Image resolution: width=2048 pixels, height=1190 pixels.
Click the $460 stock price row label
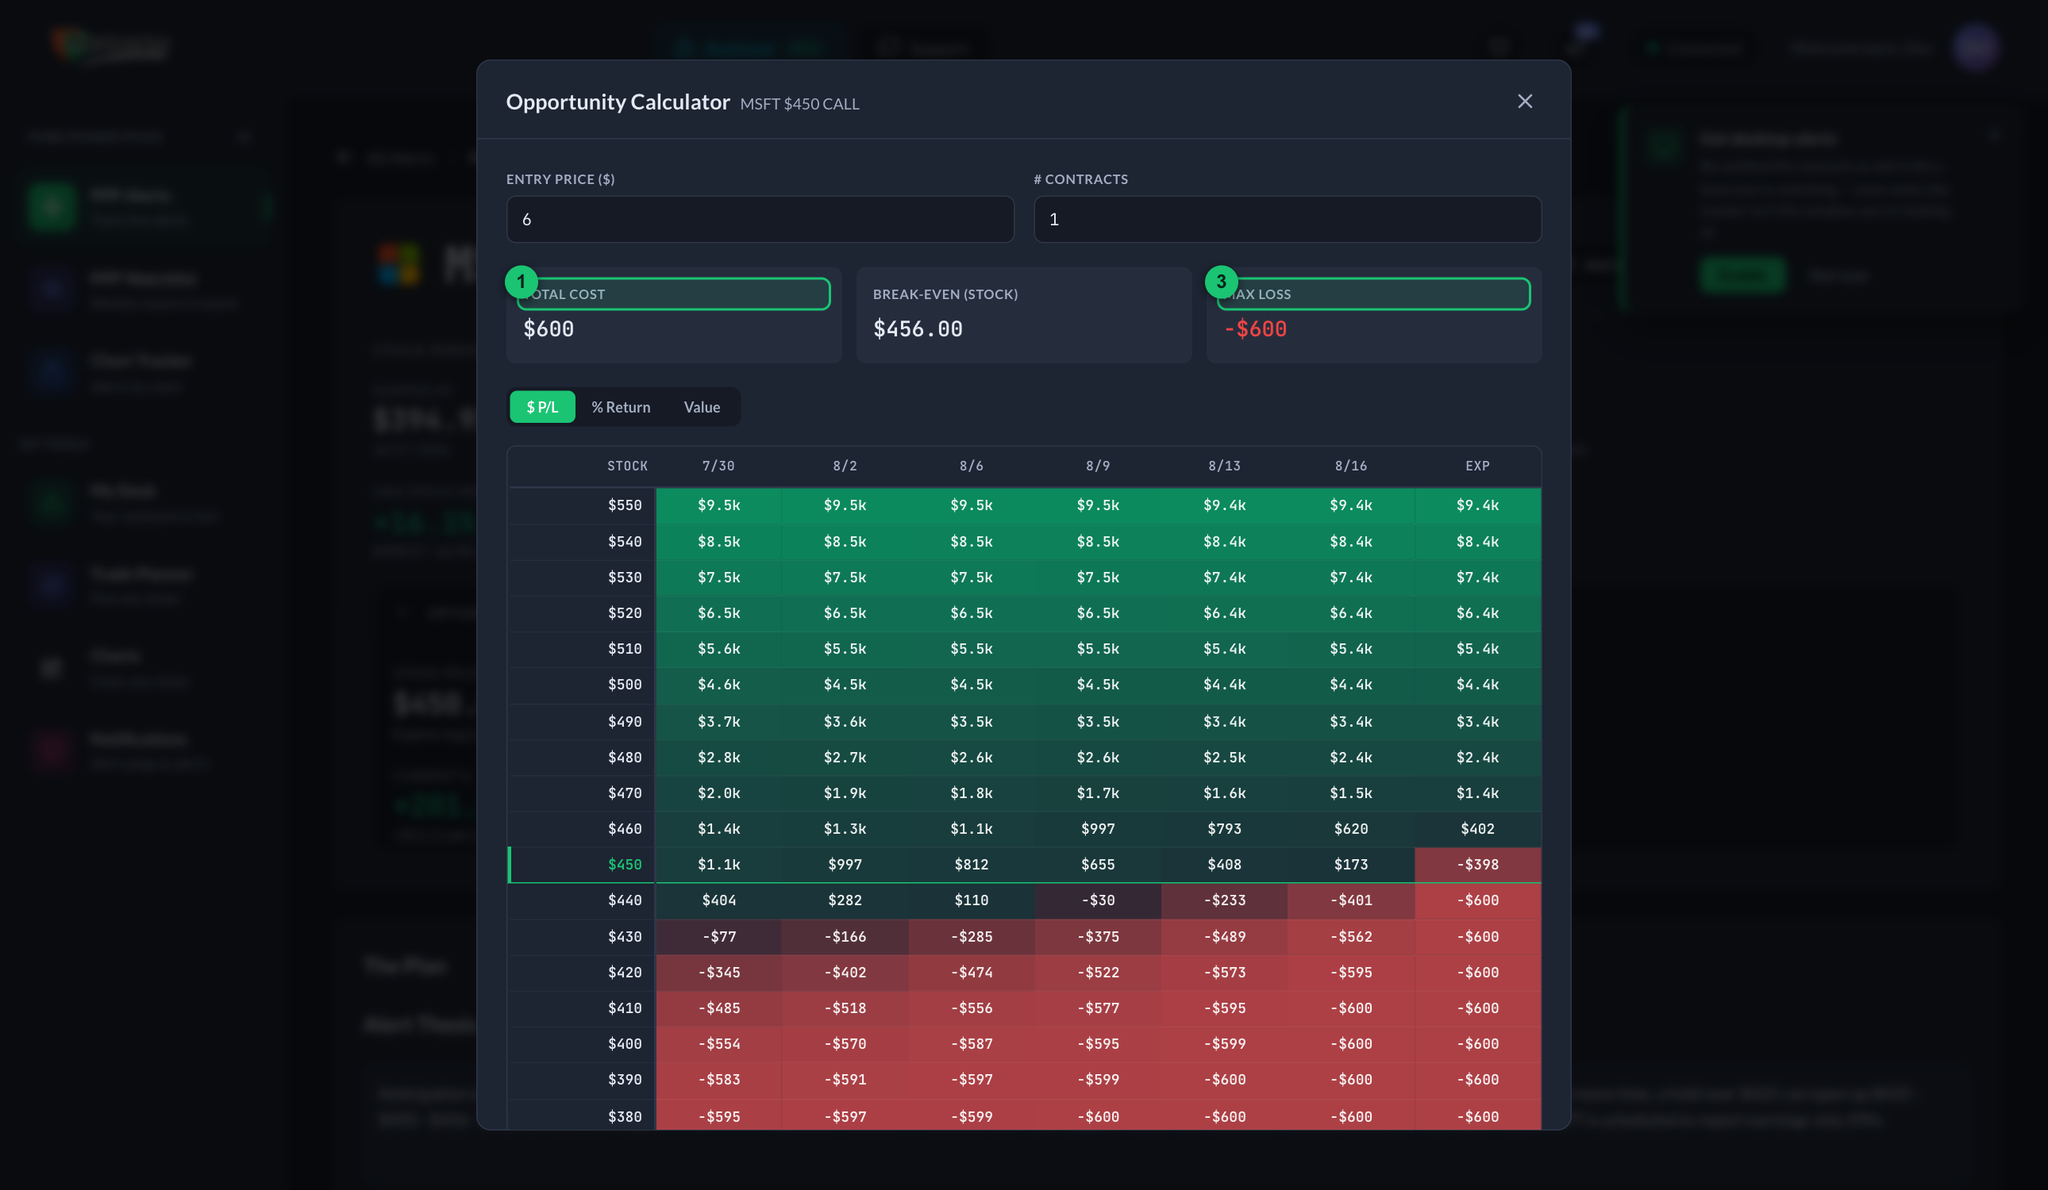(624, 828)
